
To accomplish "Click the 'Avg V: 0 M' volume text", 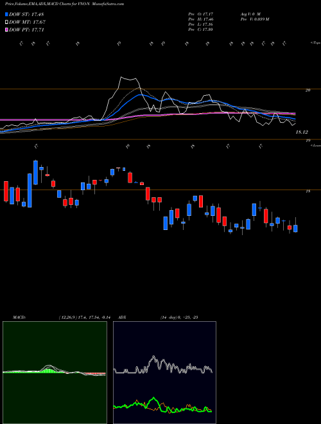I will coord(250,13).
